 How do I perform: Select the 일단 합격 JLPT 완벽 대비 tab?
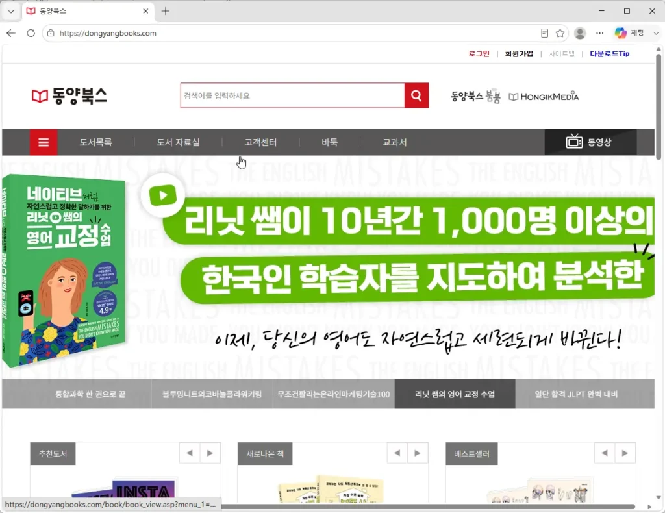[576, 394]
